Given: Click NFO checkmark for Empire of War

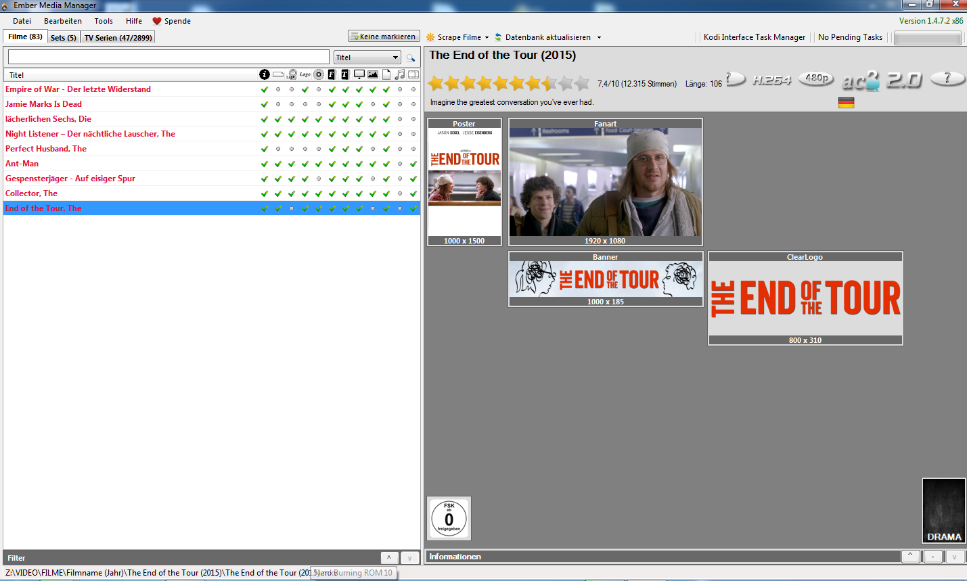Looking at the screenshot, I should pyautogui.click(x=265, y=89).
